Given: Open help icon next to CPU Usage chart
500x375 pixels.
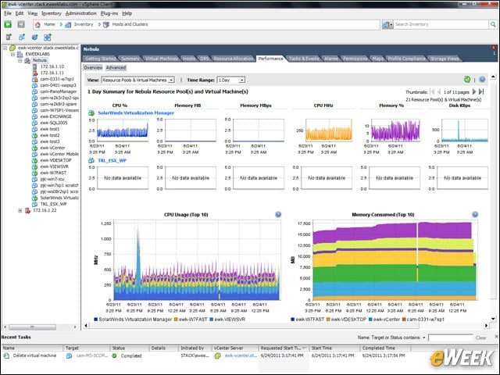Looking at the screenshot, I should point(278,215).
